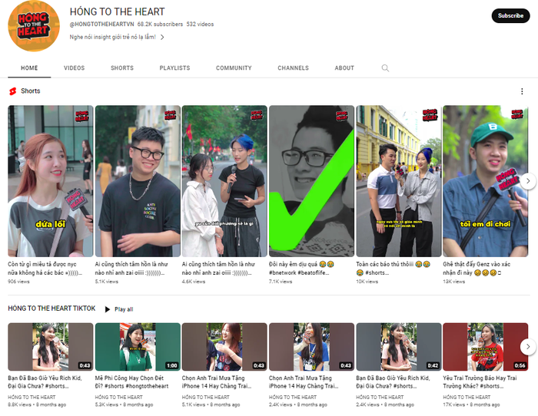The height and width of the screenshot is (416, 538).
Task: Open the 1:00 long video thumbnail
Action: [x=138, y=346]
